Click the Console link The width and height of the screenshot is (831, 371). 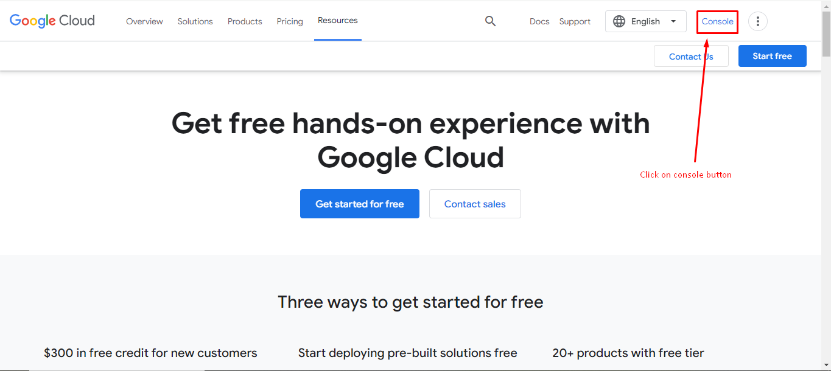[717, 21]
